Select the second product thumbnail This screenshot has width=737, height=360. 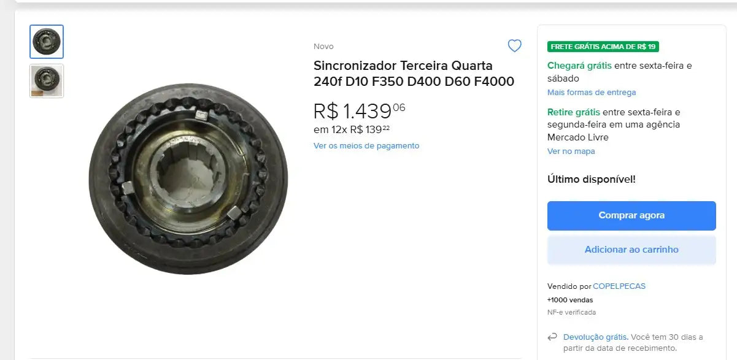click(46, 80)
